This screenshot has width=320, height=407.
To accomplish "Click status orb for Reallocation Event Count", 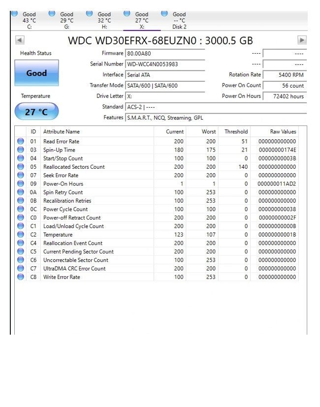I will click(x=21, y=243).
